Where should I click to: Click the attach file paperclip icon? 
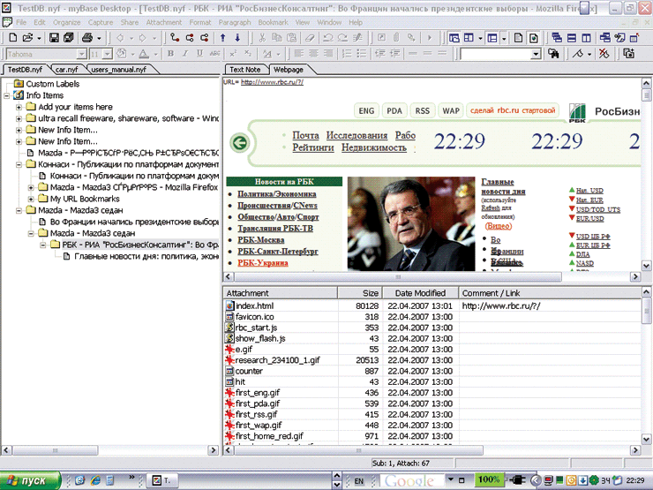(x=396, y=38)
